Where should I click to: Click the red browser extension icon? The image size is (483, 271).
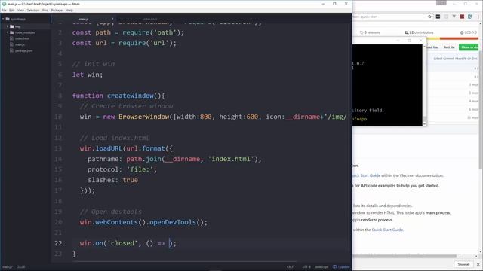coord(462,17)
